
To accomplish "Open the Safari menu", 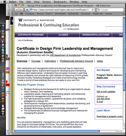I will pyautogui.click(x=13, y=2).
